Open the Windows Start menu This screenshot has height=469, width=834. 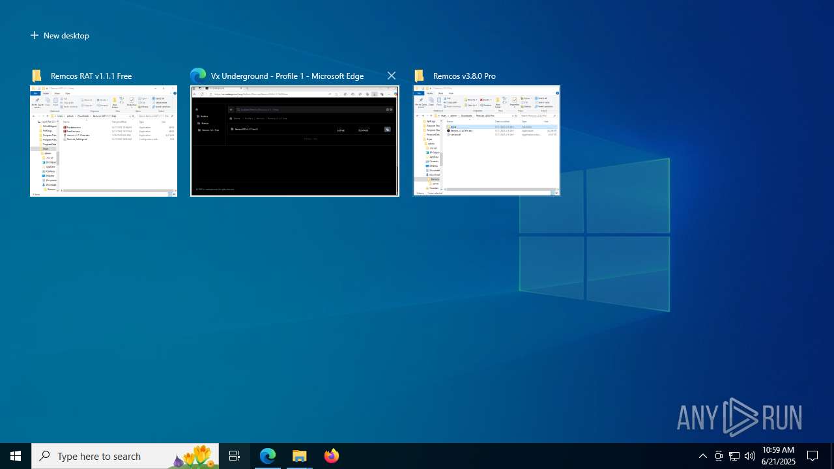point(16,456)
